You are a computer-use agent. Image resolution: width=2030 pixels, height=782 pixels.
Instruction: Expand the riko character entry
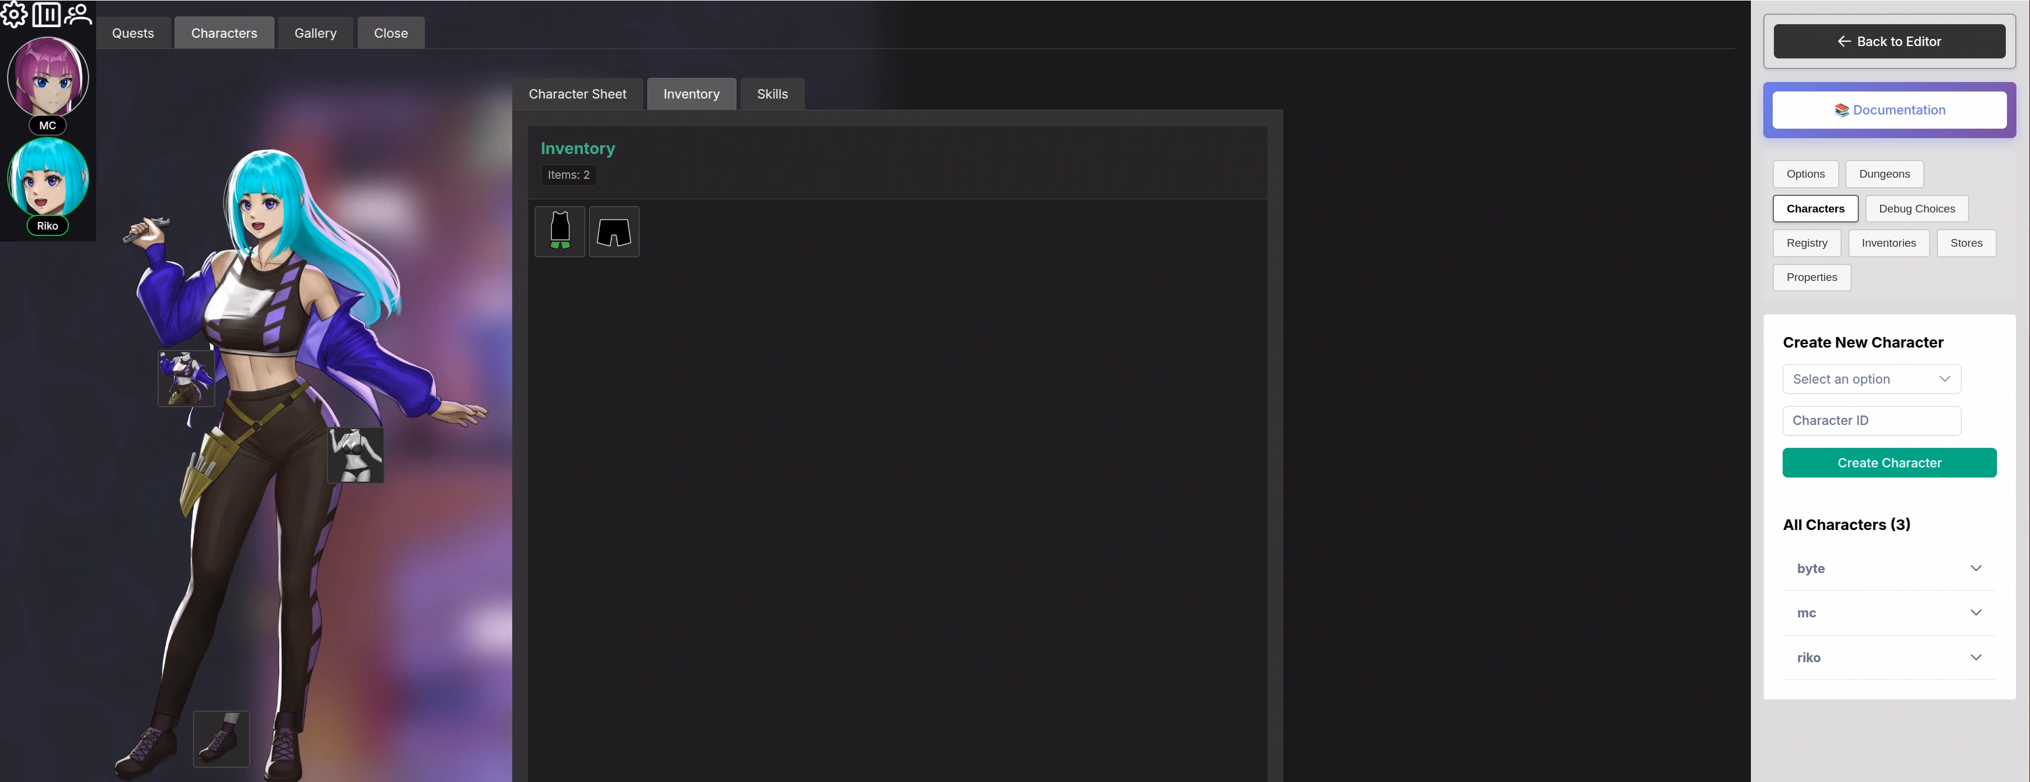pyautogui.click(x=1888, y=657)
